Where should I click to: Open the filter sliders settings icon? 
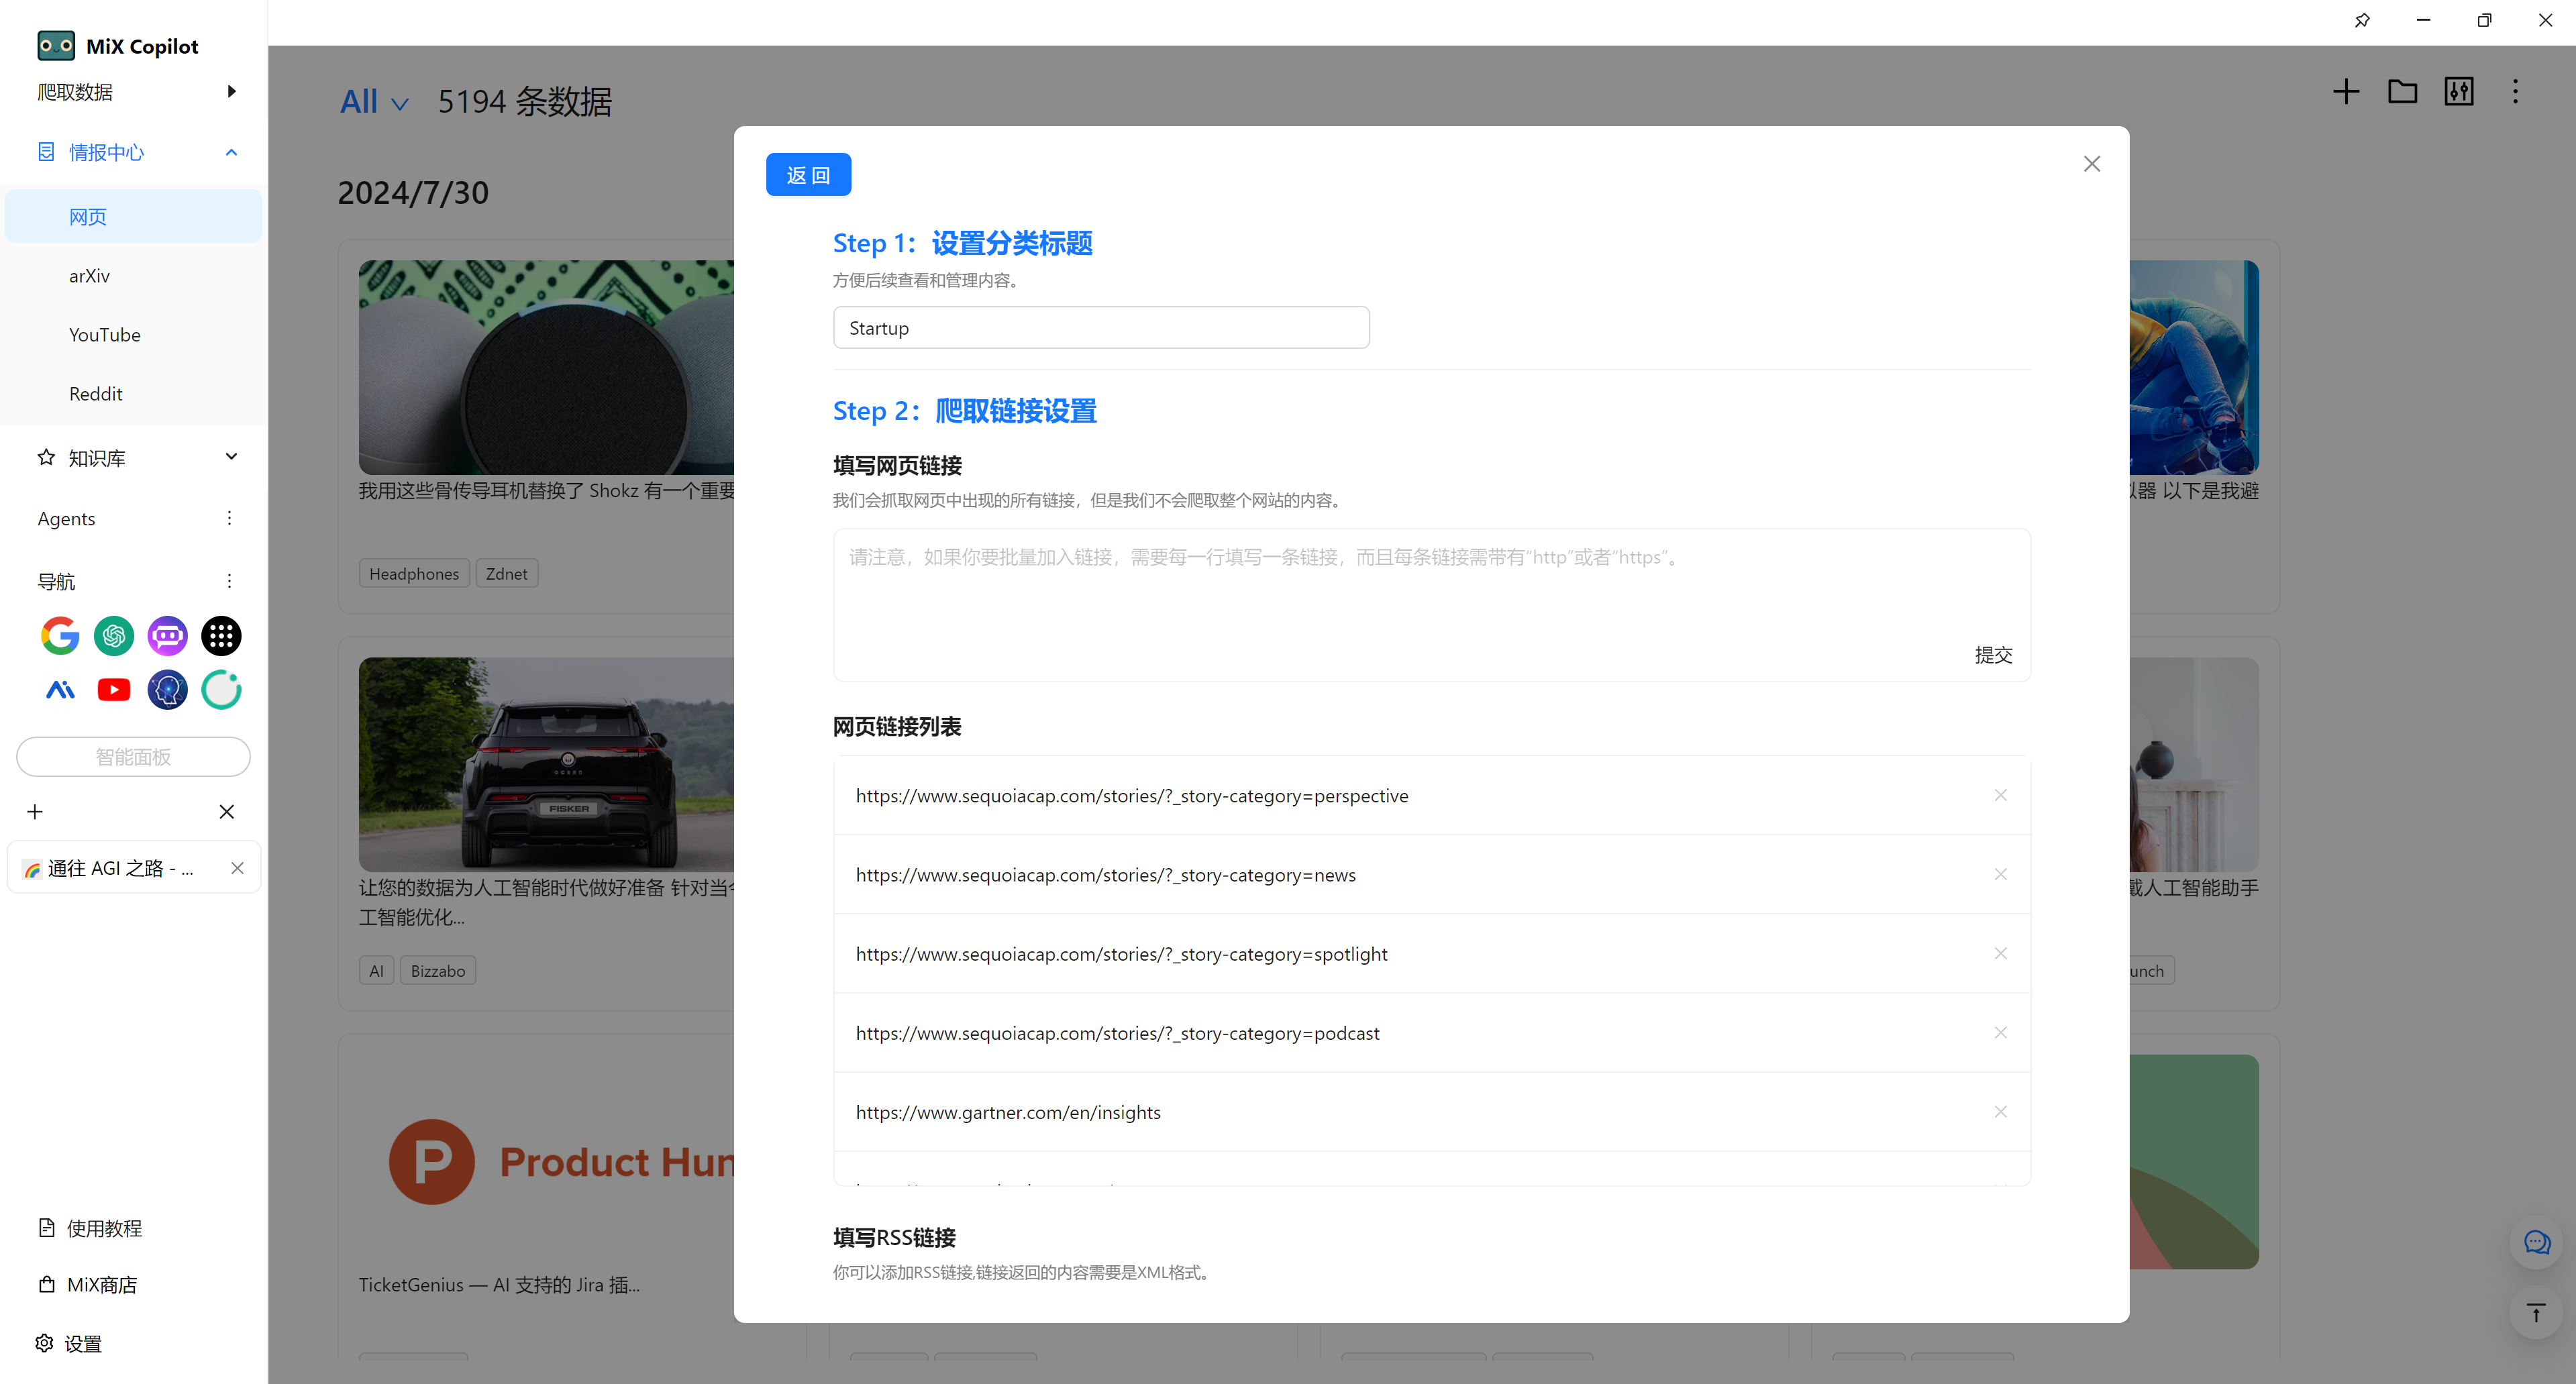tap(2459, 92)
